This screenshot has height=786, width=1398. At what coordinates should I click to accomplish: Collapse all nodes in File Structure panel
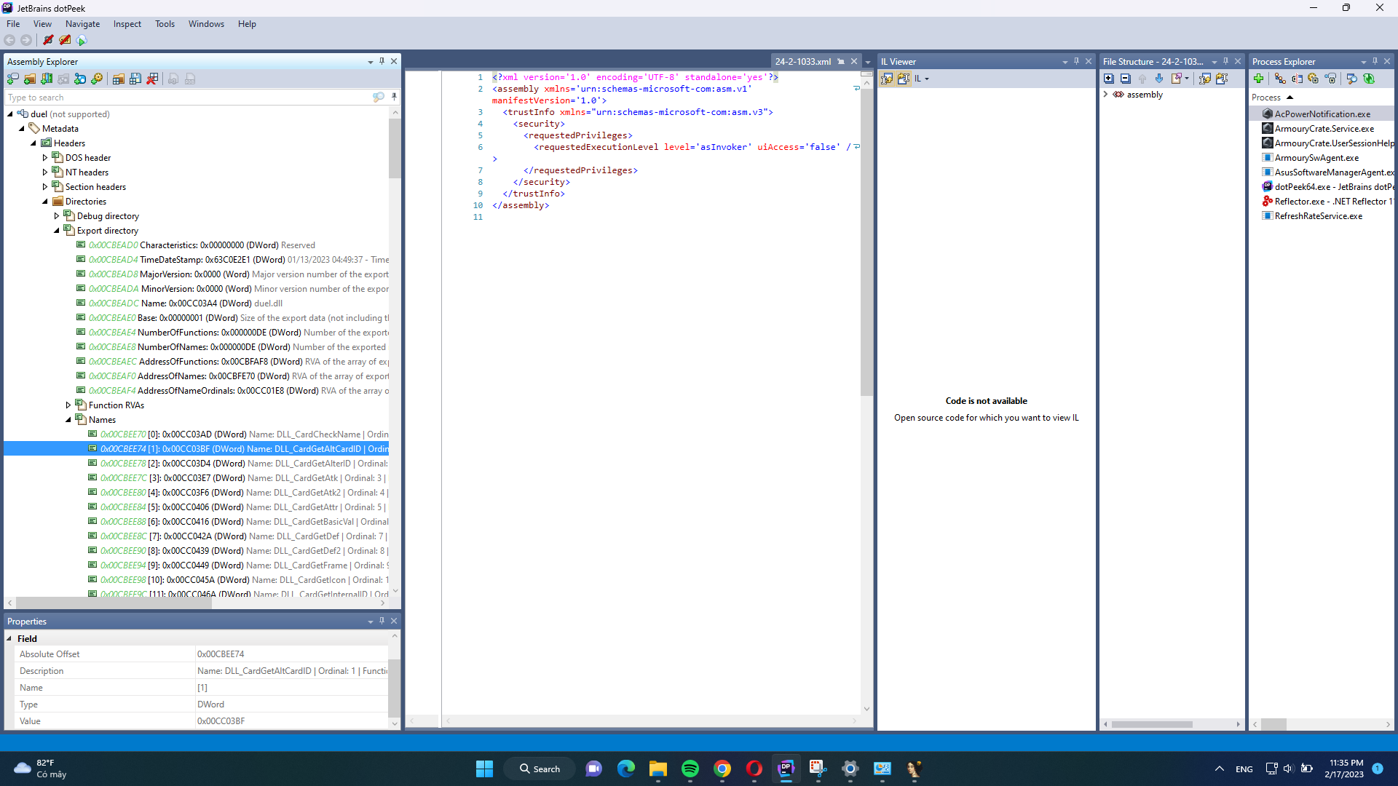coord(1126,79)
